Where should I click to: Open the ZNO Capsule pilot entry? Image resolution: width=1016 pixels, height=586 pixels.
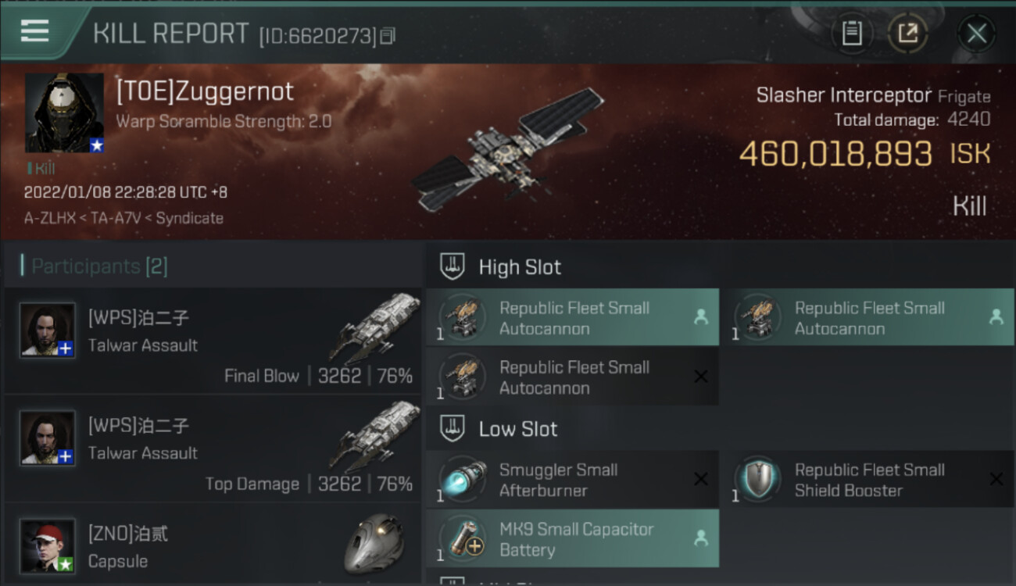tap(213, 545)
